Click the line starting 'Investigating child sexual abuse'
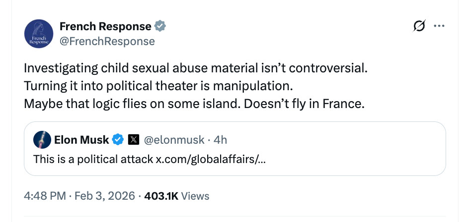The width and height of the screenshot is (465, 222). (195, 68)
